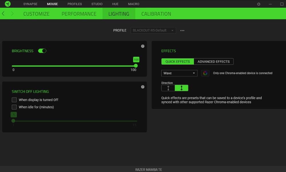
Task: Click the Switch Off Lighting heading
Action: point(30,92)
